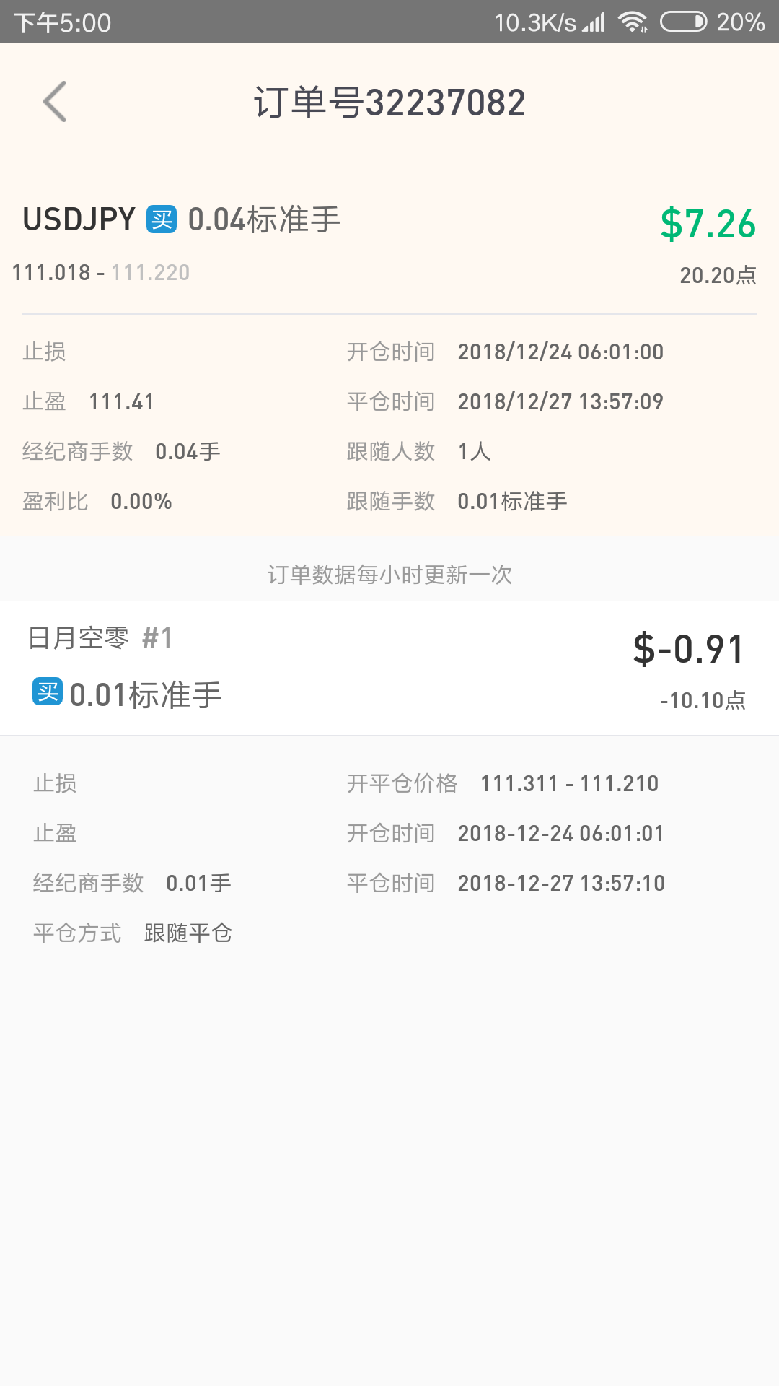Tap the green $7.26 profit amount
Image resolution: width=779 pixels, height=1386 pixels.
708,223
